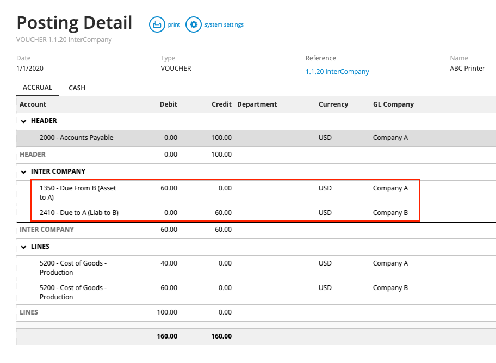This screenshot has height=363, width=496.
Task: Click the GL Company column header
Action: [x=393, y=104]
